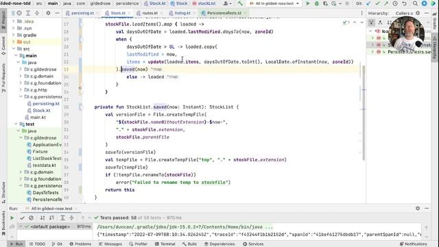Expand the .idea folder

pos(13,21)
